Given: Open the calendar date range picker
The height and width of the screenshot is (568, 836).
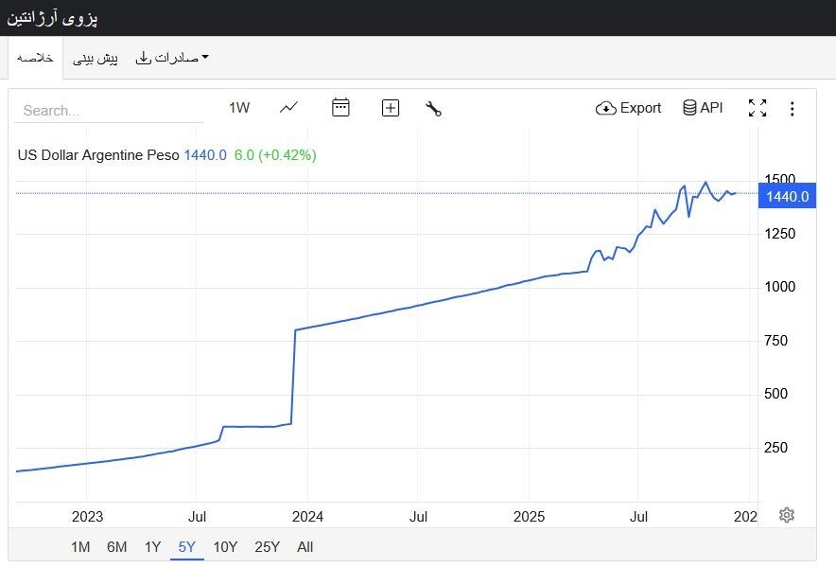Looking at the screenshot, I should coord(340,108).
